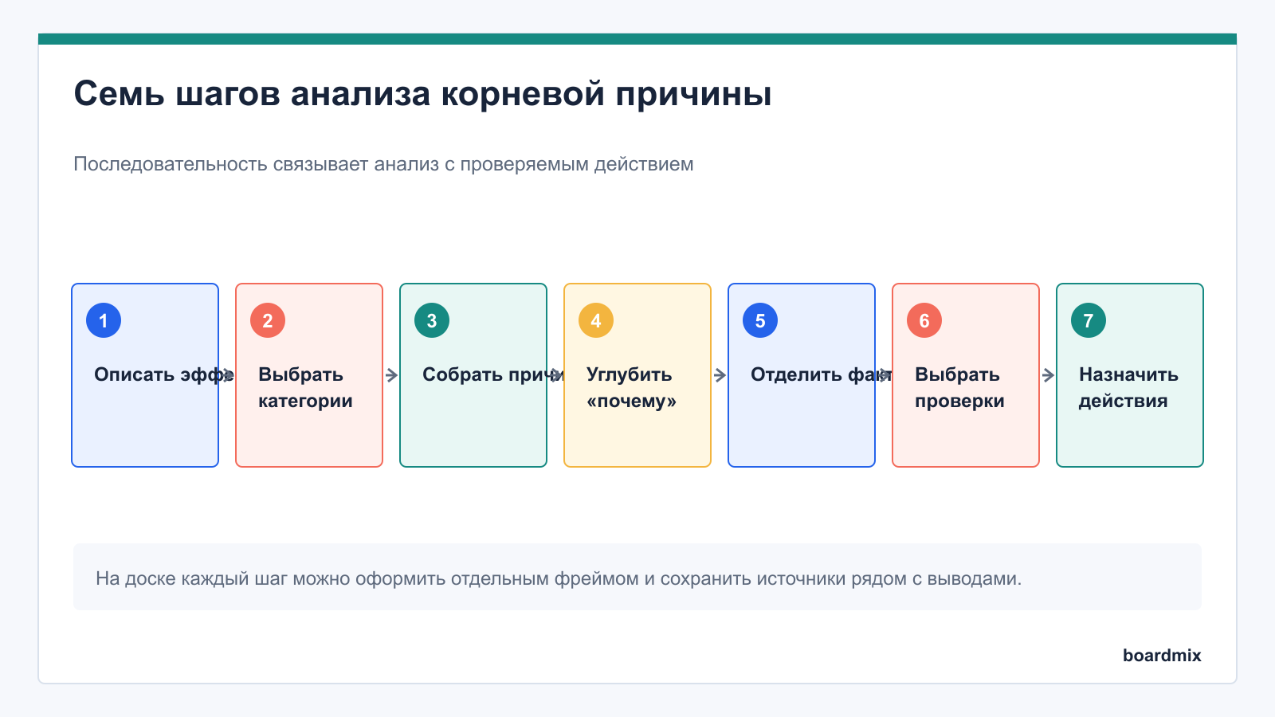Click the green number 3 circle

coord(432,320)
